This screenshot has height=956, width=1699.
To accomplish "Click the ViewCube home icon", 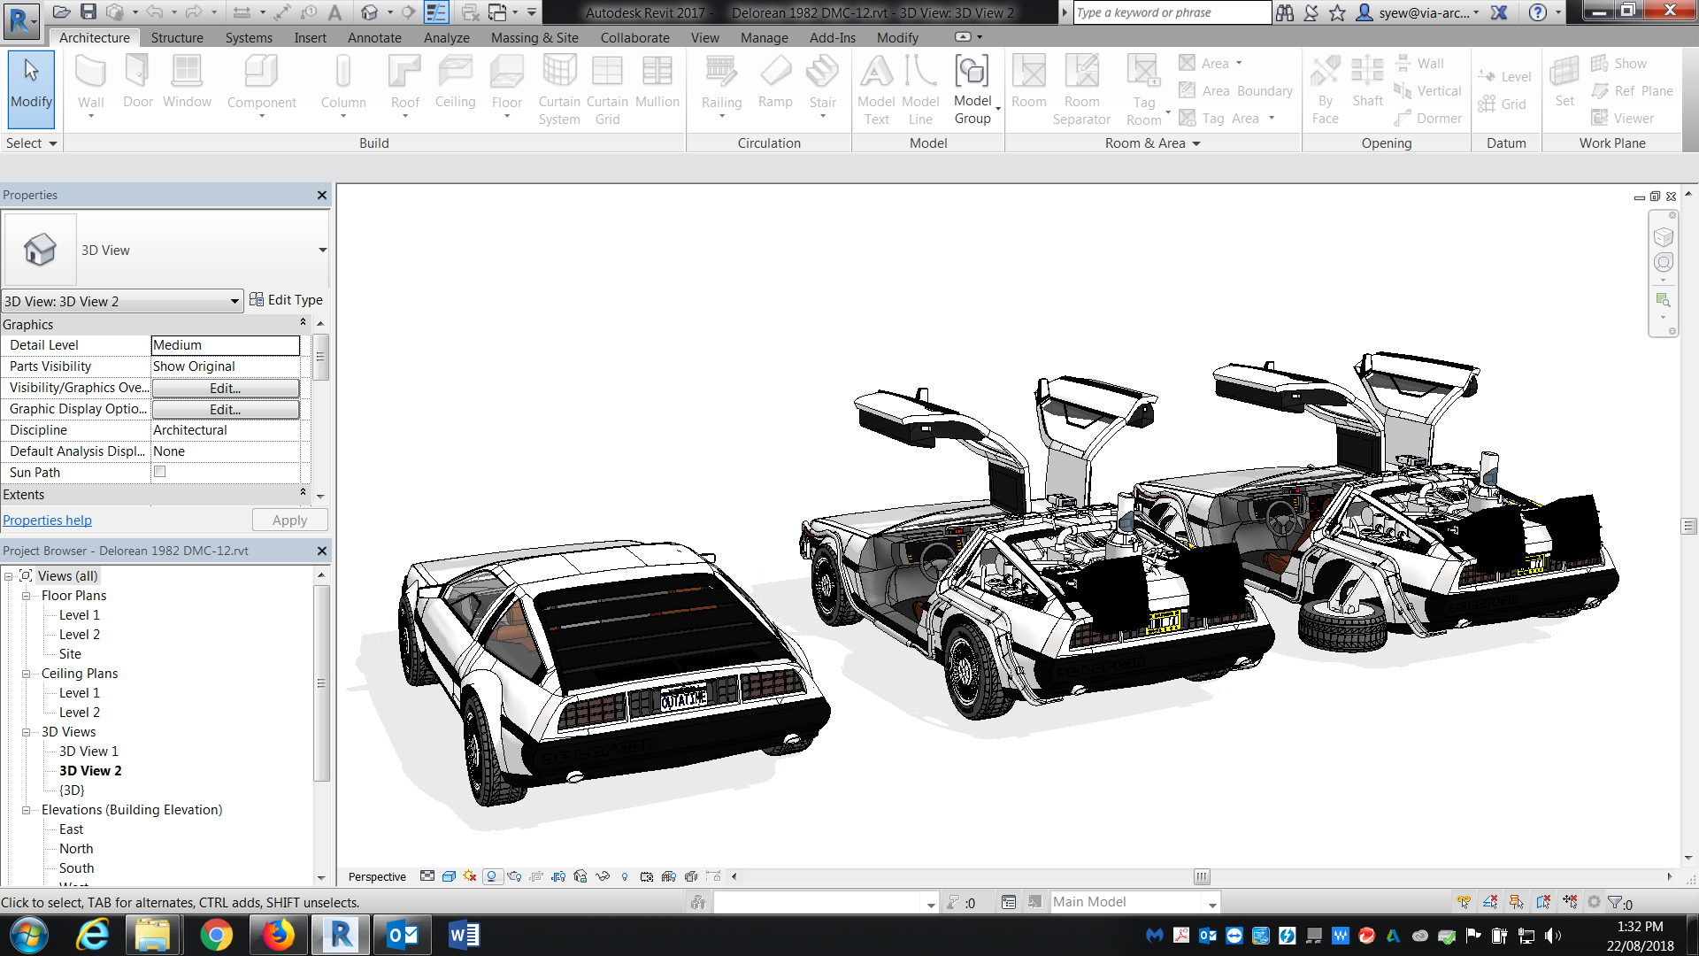I will [x=1663, y=237].
